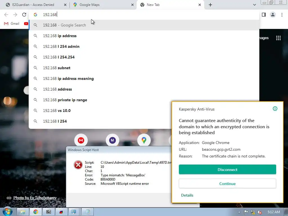Choose '192.168 subnet' suggestion
Image resolution: width=288 pixels, height=216 pixels.
[144, 68]
